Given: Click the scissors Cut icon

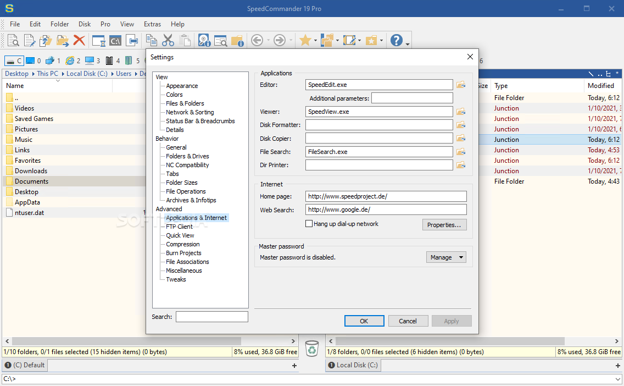Looking at the screenshot, I should (x=168, y=40).
